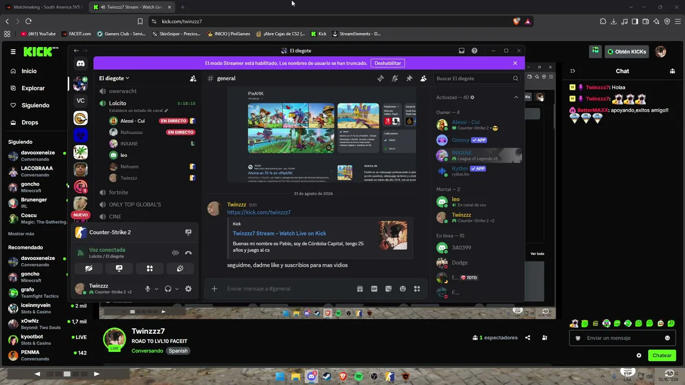Screen dimensions: 685x385
Task: Open gift icon in message bar
Action: 360,289
